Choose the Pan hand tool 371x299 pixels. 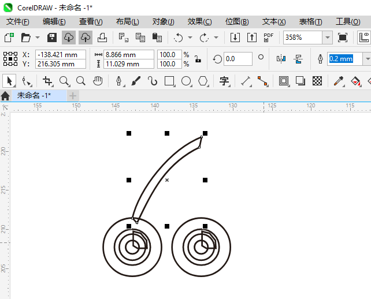click(98, 81)
